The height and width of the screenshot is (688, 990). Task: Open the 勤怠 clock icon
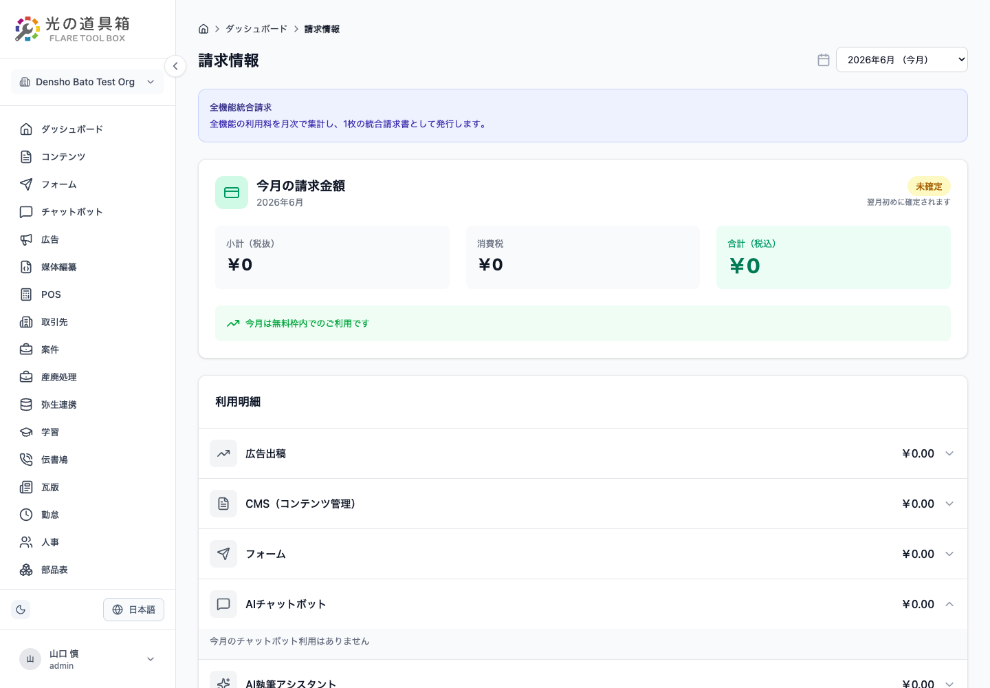click(x=26, y=515)
